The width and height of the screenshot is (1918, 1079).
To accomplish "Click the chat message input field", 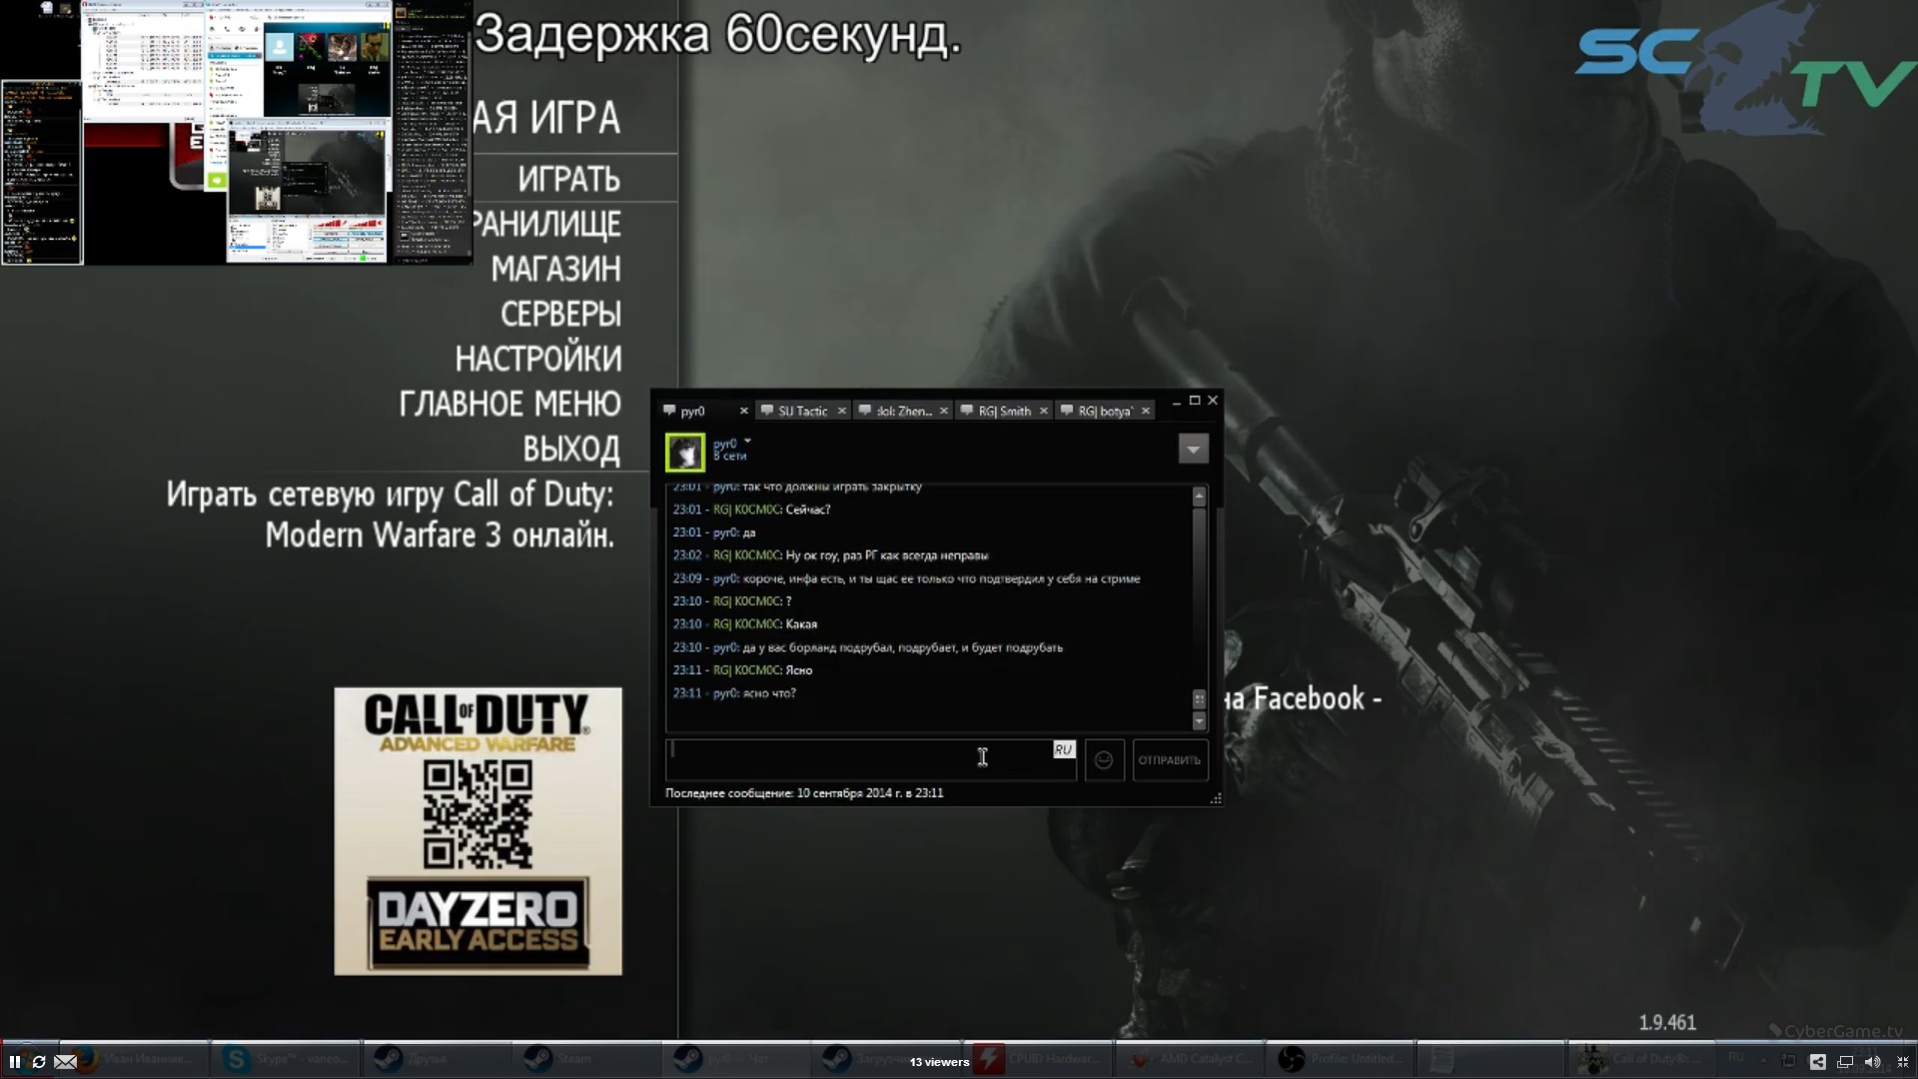I will 870,760.
